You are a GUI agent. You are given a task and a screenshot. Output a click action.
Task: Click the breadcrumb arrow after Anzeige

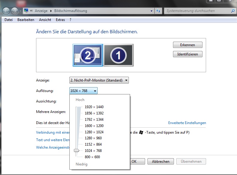[51, 11]
